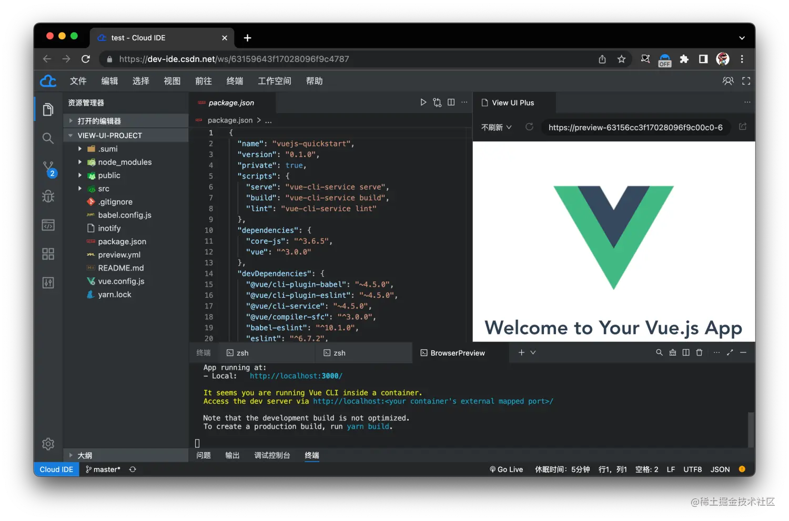Screen dimensions: 789x521
Task: Click Go Live in status bar
Action: point(506,470)
